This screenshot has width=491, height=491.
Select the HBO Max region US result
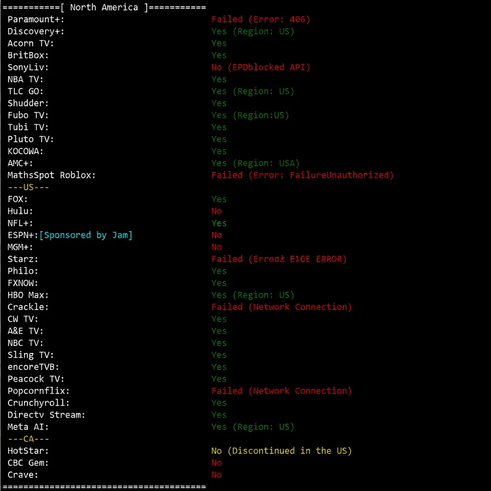point(253,295)
